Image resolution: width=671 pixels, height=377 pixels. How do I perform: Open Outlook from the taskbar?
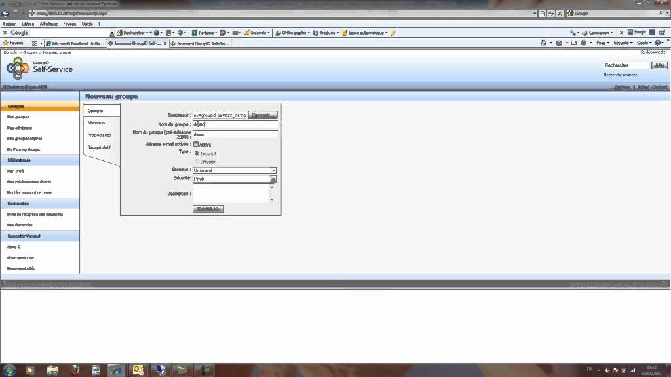pyautogui.click(x=138, y=370)
